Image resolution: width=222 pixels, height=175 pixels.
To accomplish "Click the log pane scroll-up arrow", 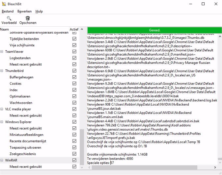I will [220, 37].
